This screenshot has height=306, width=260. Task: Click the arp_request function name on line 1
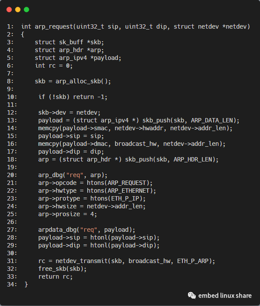(x=54, y=26)
